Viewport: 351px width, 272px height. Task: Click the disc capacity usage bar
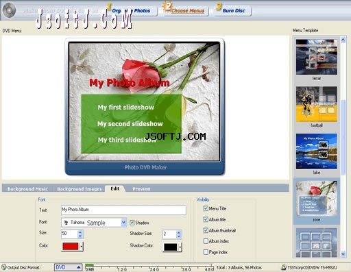[149, 267]
